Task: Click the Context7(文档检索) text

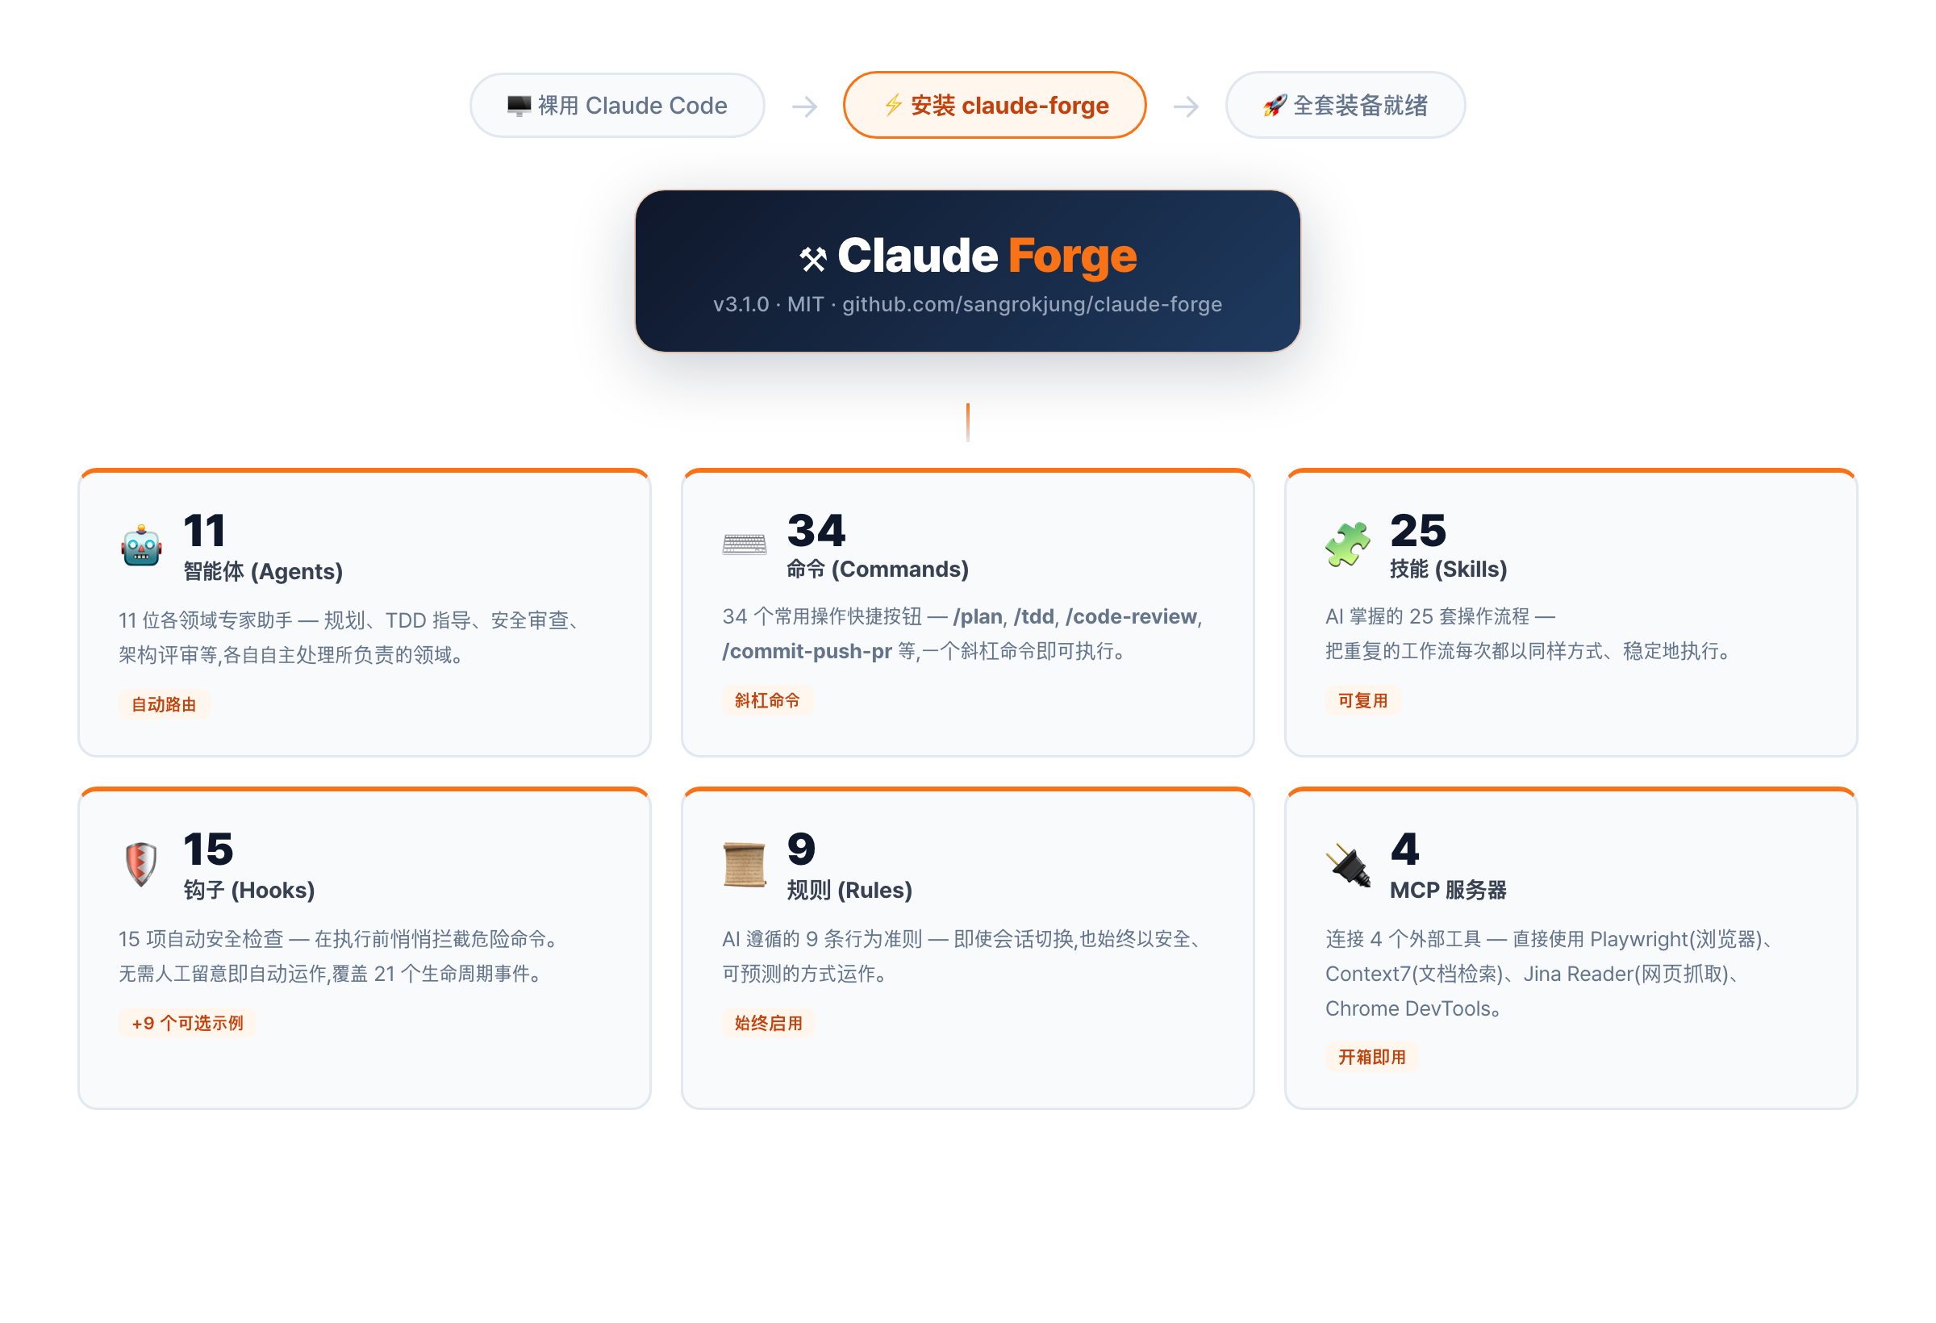Action: 1416,974
